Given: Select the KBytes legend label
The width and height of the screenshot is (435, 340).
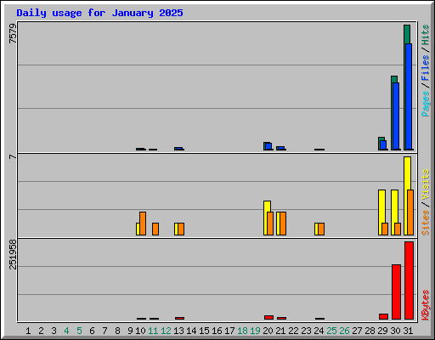Looking at the screenshot, I should click(x=426, y=305).
